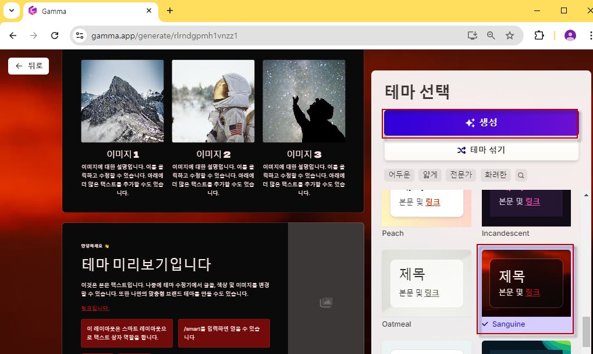The width and height of the screenshot is (593, 354).
Task: Click the theme list scrollbar thumb
Action: (586, 331)
